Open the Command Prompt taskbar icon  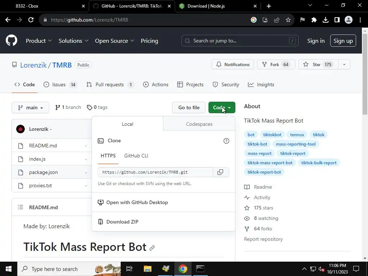click(200, 269)
